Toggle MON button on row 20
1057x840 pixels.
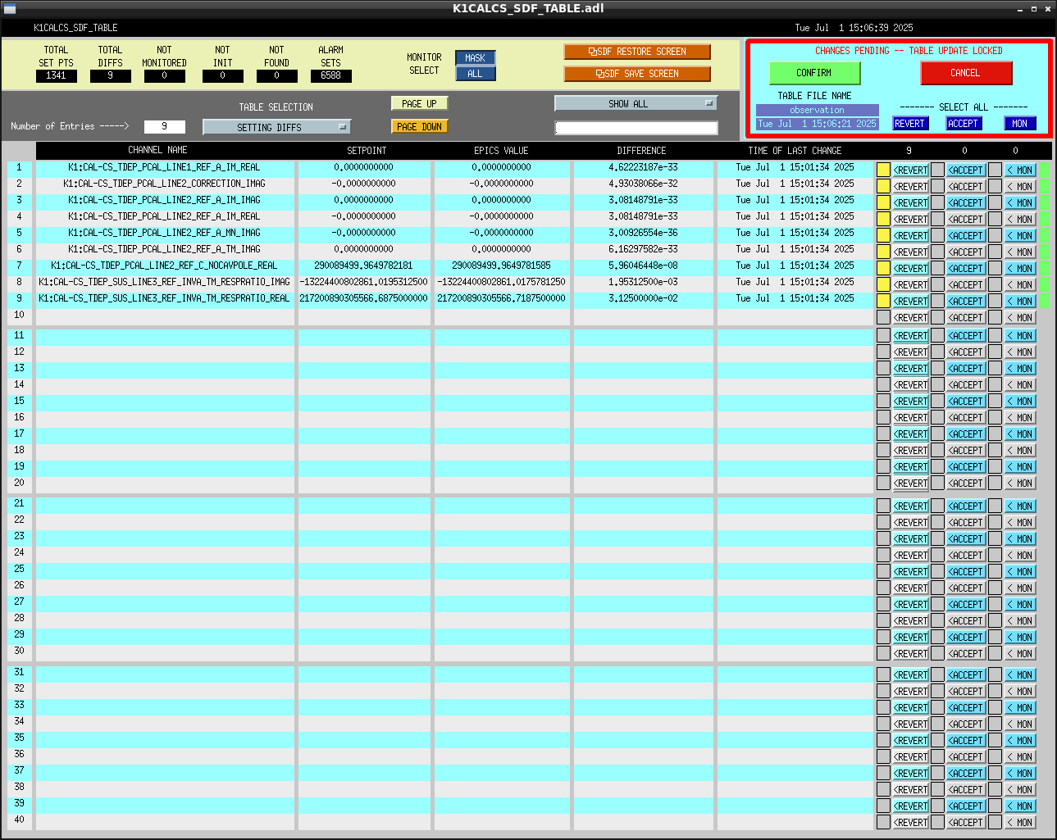[1021, 484]
